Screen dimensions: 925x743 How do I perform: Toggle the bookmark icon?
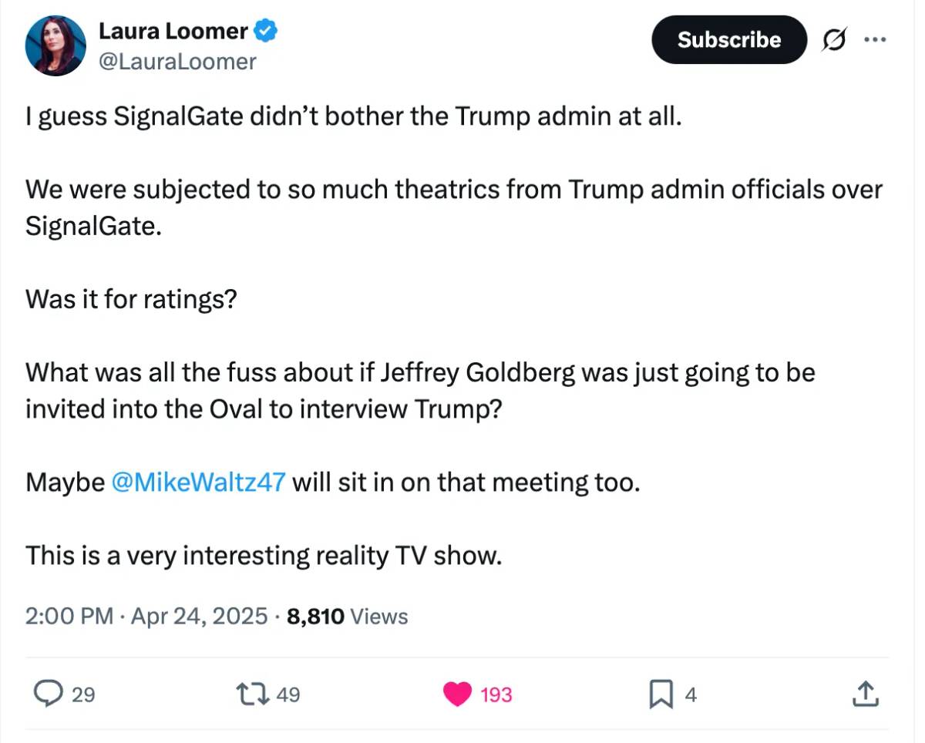tap(661, 695)
